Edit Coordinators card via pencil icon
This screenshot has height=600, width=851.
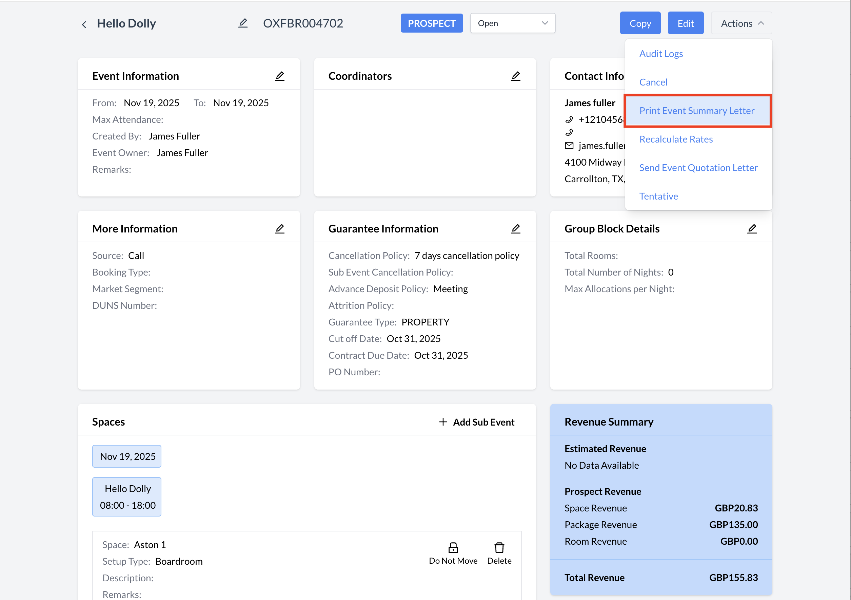click(515, 76)
